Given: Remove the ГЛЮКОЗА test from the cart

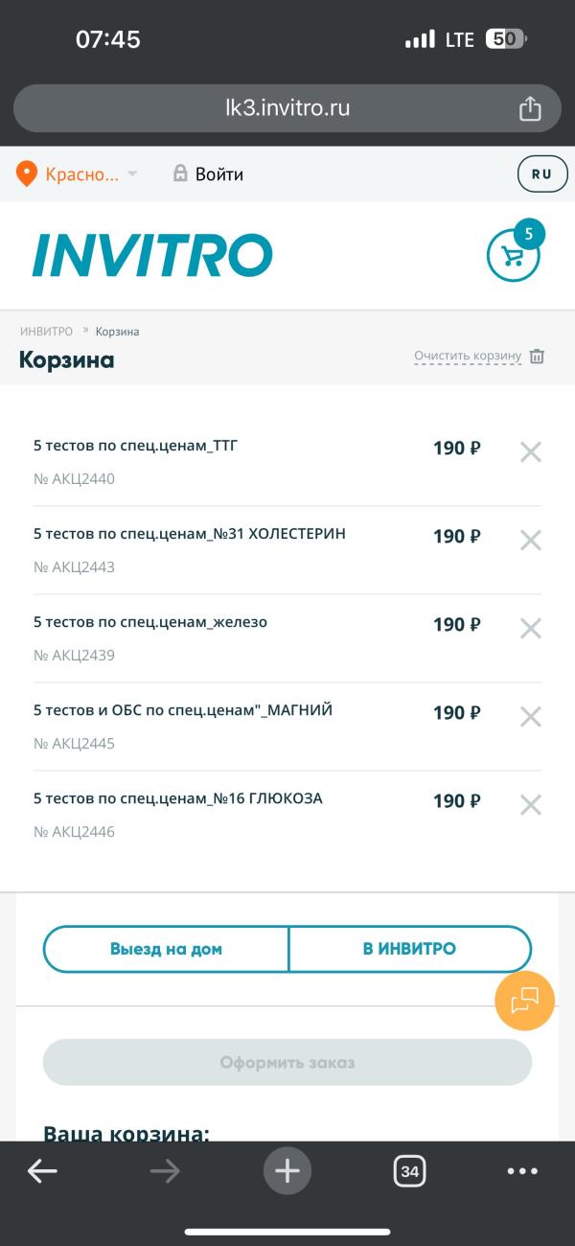Looking at the screenshot, I should point(531,805).
